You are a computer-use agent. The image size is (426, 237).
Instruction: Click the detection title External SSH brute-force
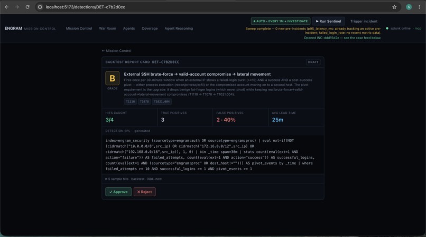(197, 74)
